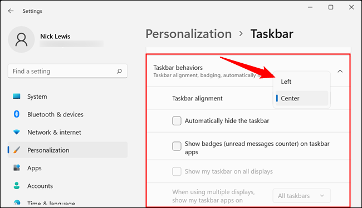Click the Find a setting search box

67,71
